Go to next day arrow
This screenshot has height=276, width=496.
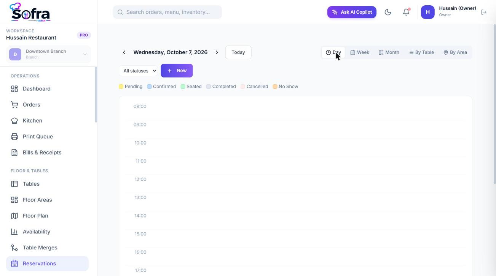[x=217, y=52]
